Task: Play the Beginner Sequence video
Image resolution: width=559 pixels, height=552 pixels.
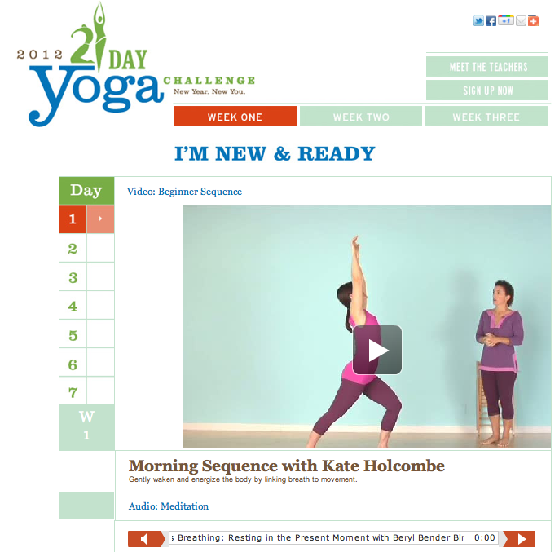Action: pos(377,350)
